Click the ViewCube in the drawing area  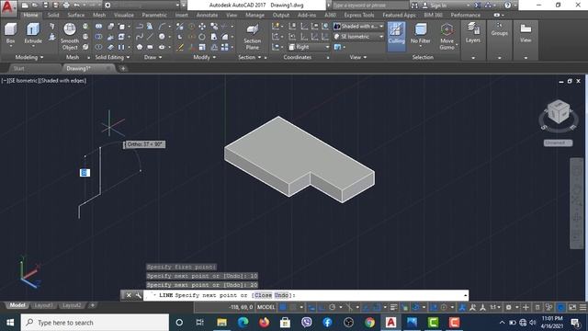point(559,112)
